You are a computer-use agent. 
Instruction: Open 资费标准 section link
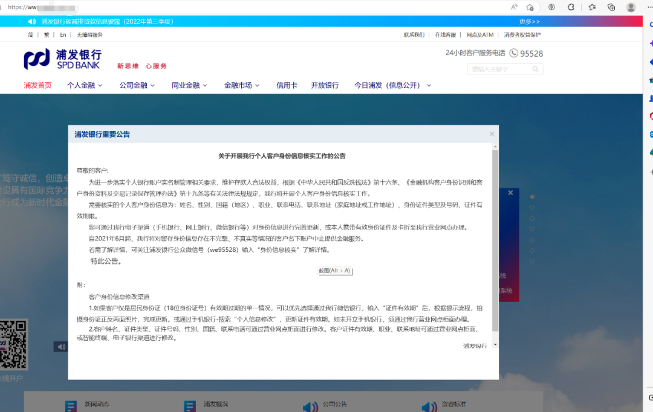tap(454, 404)
